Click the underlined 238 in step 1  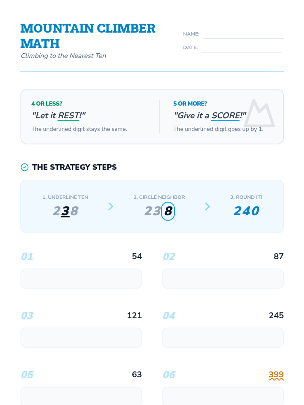pyautogui.click(x=66, y=211)
